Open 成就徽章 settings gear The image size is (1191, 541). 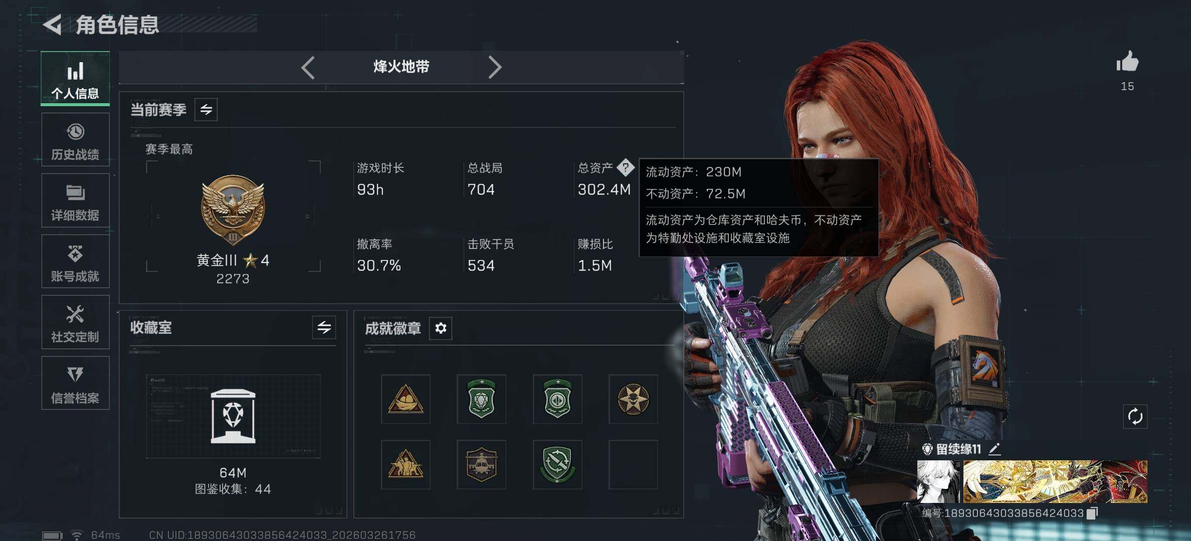pos(441,328)
